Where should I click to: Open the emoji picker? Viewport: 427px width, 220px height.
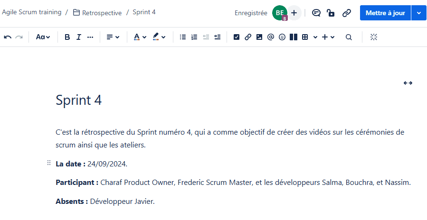tap(282, 37)
